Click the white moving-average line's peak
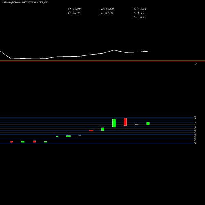 (114, 50)
